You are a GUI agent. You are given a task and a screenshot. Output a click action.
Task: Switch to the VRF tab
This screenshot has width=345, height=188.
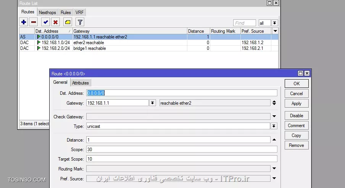click(79, 13)
